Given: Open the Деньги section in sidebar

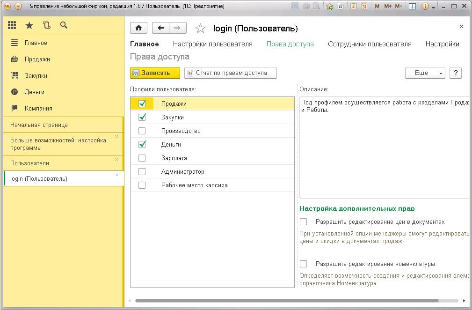Looking at the screenshot, I should 34,92.
